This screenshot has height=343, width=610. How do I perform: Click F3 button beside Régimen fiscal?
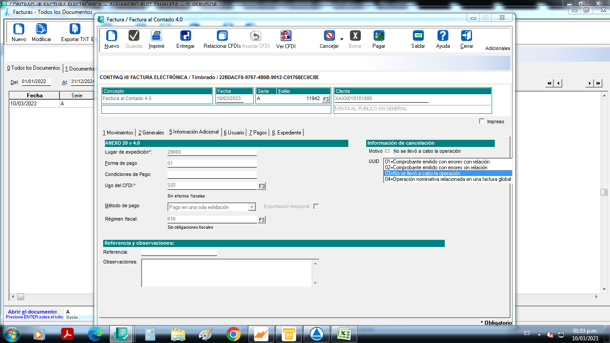(x=262, y=220)
